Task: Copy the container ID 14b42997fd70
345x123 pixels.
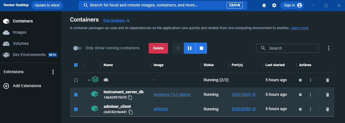Action: click(x=130, y=98)
